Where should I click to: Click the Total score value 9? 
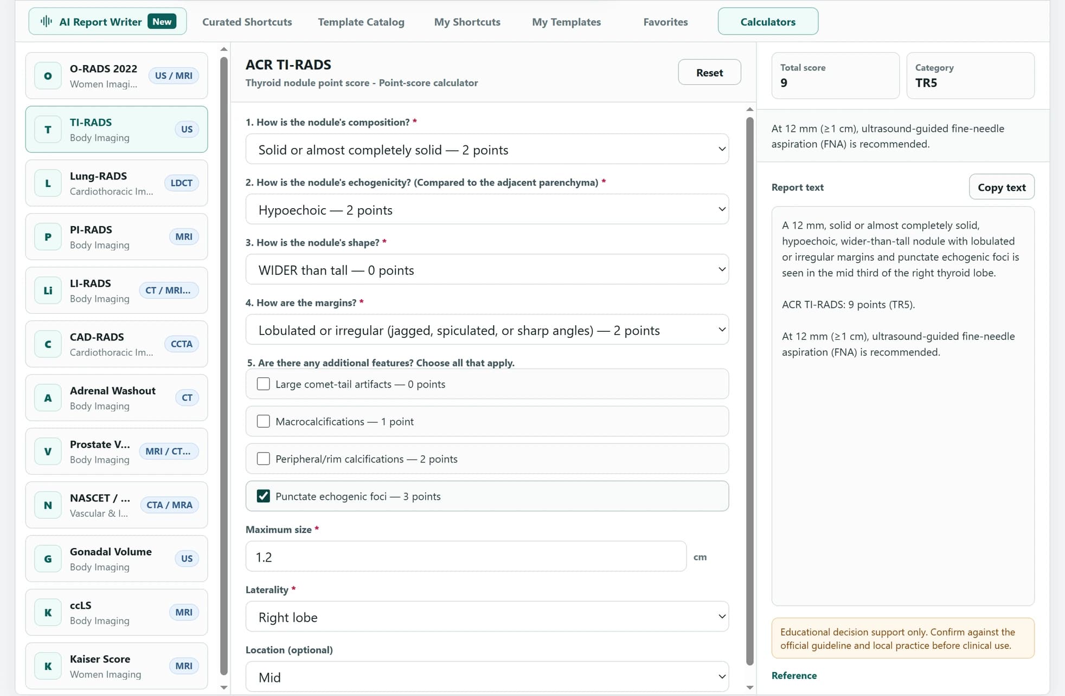784,83
